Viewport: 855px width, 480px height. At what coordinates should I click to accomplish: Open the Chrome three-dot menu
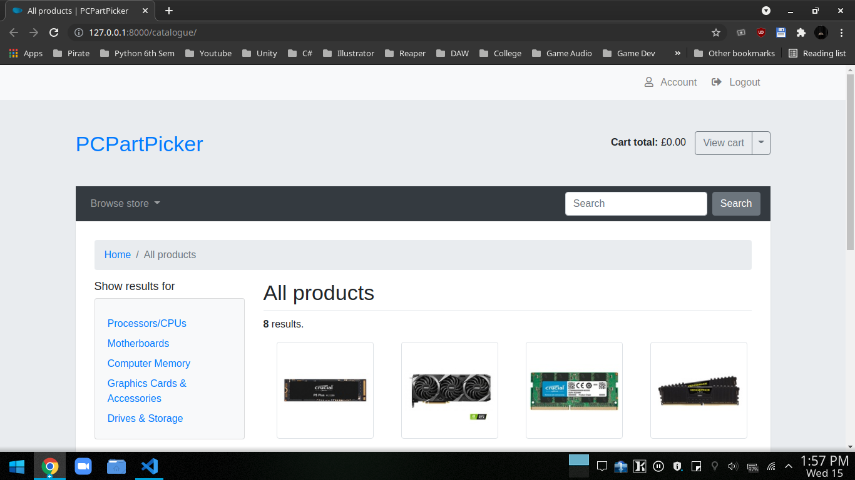(841, 32)
